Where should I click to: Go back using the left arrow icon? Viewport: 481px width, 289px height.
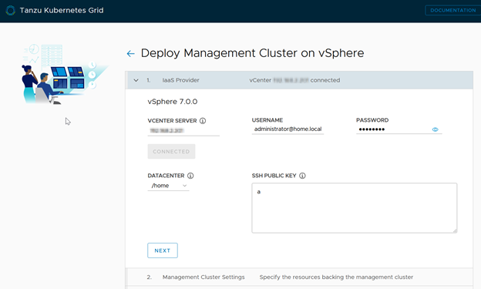point(131,54)
